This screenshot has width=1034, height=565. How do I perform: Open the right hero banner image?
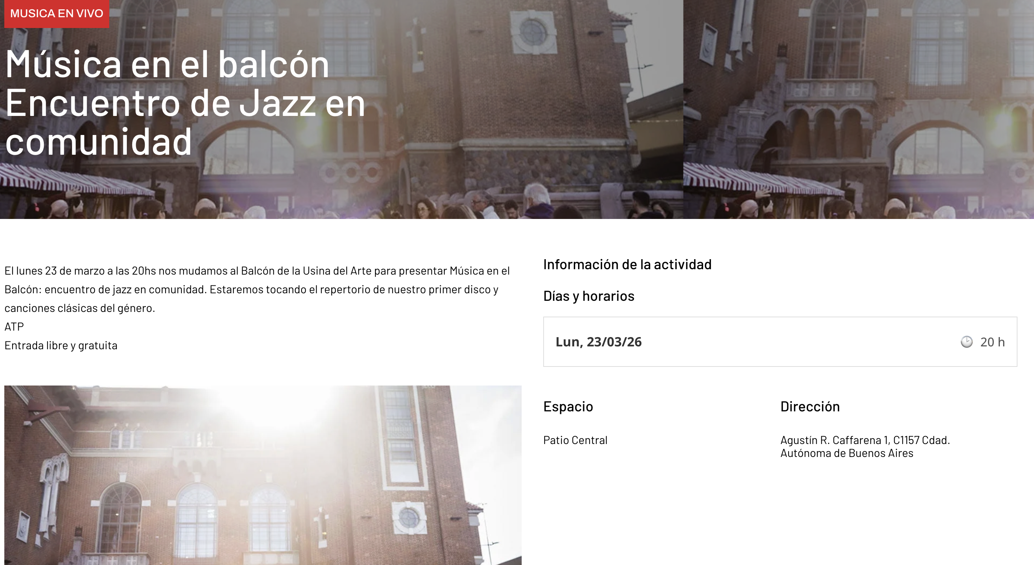(x=859, y=109)
